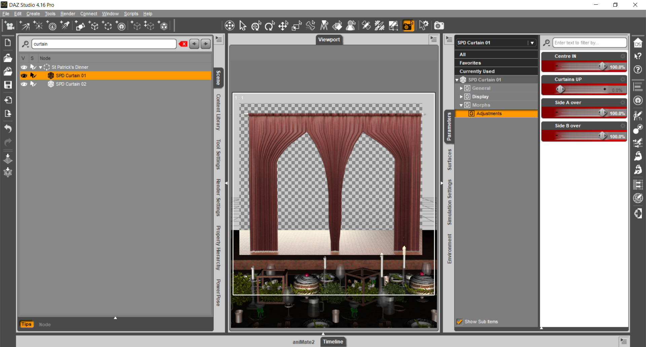Open the Spot Render camera tool

click(408, 26)
